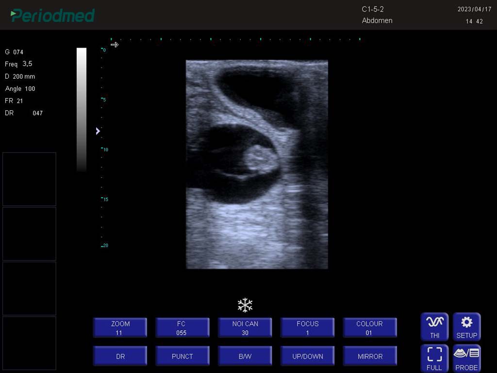497x373 pixels.
Task: Select the COLOUR 01 map option
Action: tap(370, 328)
